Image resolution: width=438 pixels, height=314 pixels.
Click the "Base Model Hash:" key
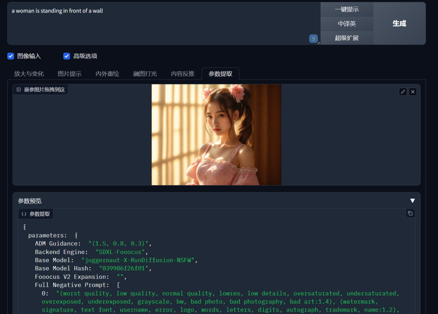(x=63, y=269)
